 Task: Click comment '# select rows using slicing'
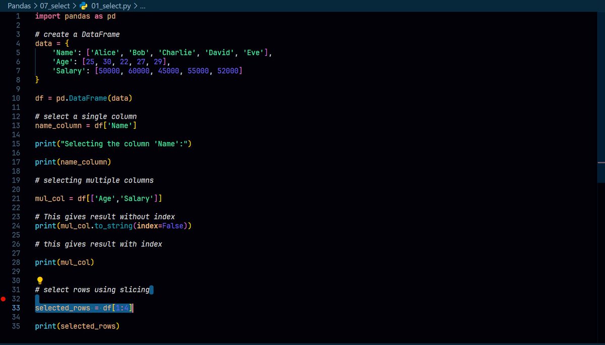[x=92, y=290]
